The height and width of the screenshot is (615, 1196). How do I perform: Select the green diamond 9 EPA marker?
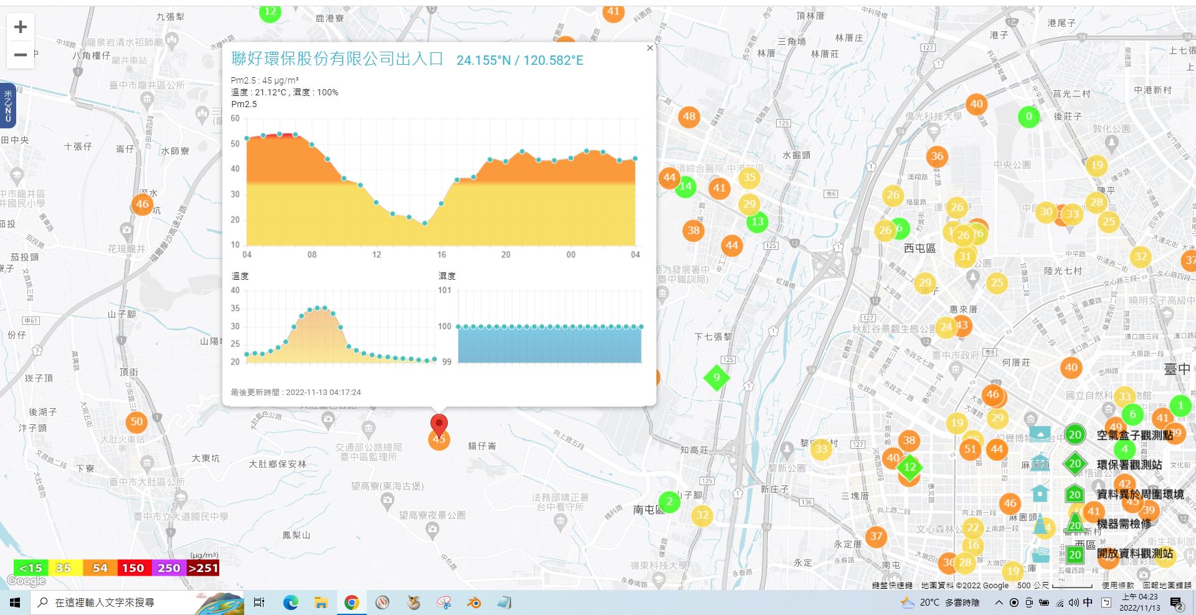(716, 378)
